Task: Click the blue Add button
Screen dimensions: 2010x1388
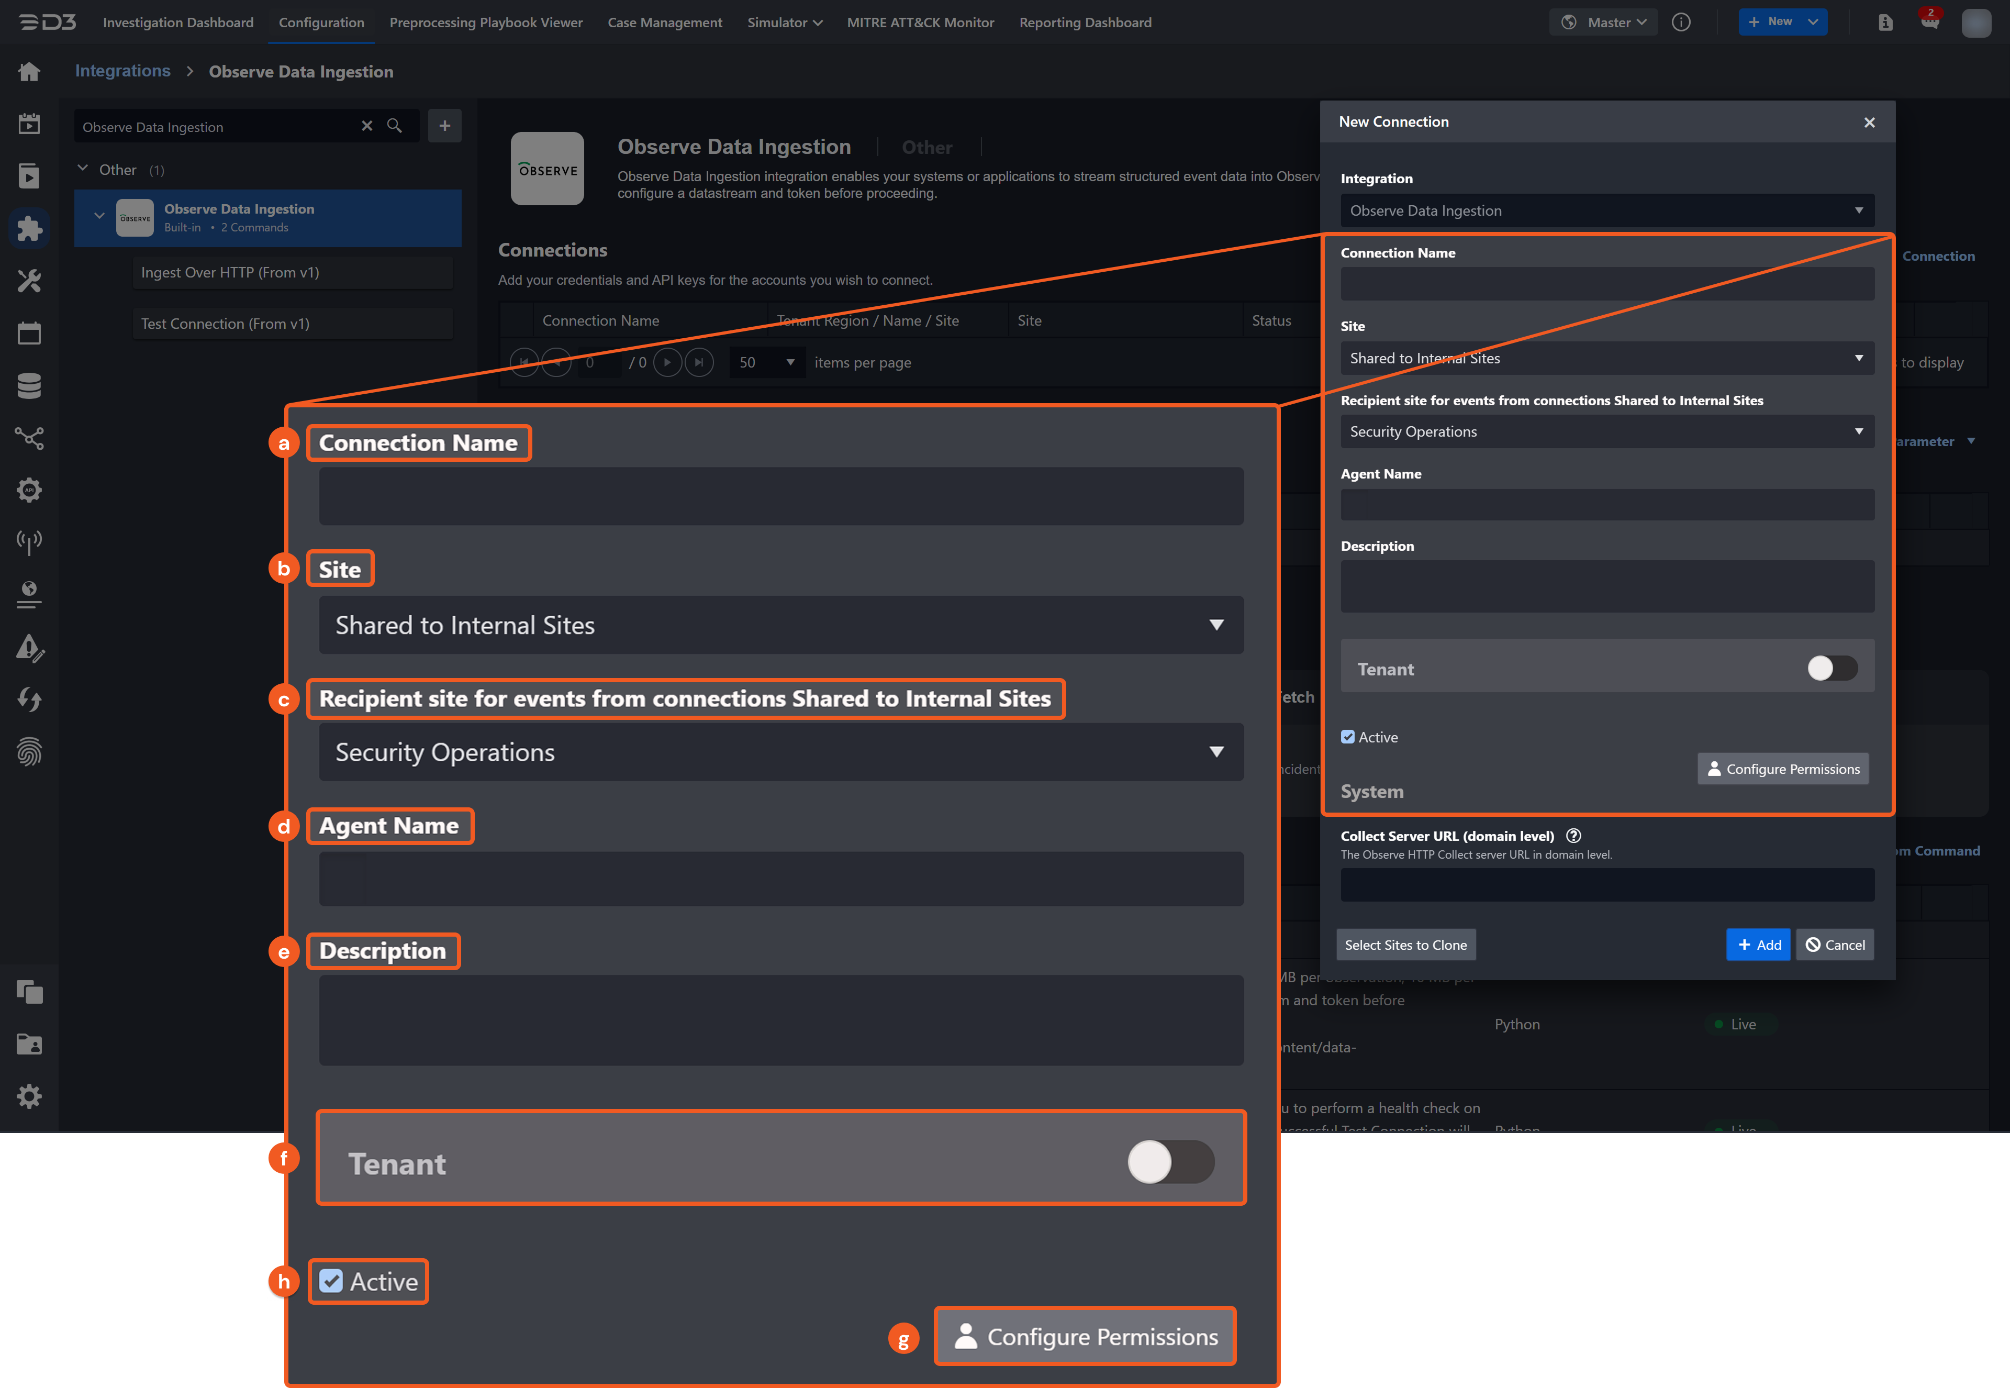Action: 1758,945
